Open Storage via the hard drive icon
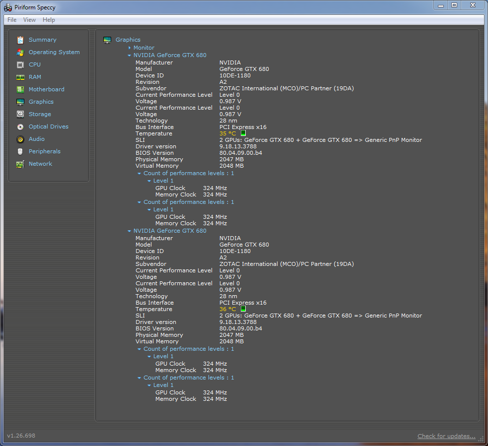488x446 pixels. point(20,114)
